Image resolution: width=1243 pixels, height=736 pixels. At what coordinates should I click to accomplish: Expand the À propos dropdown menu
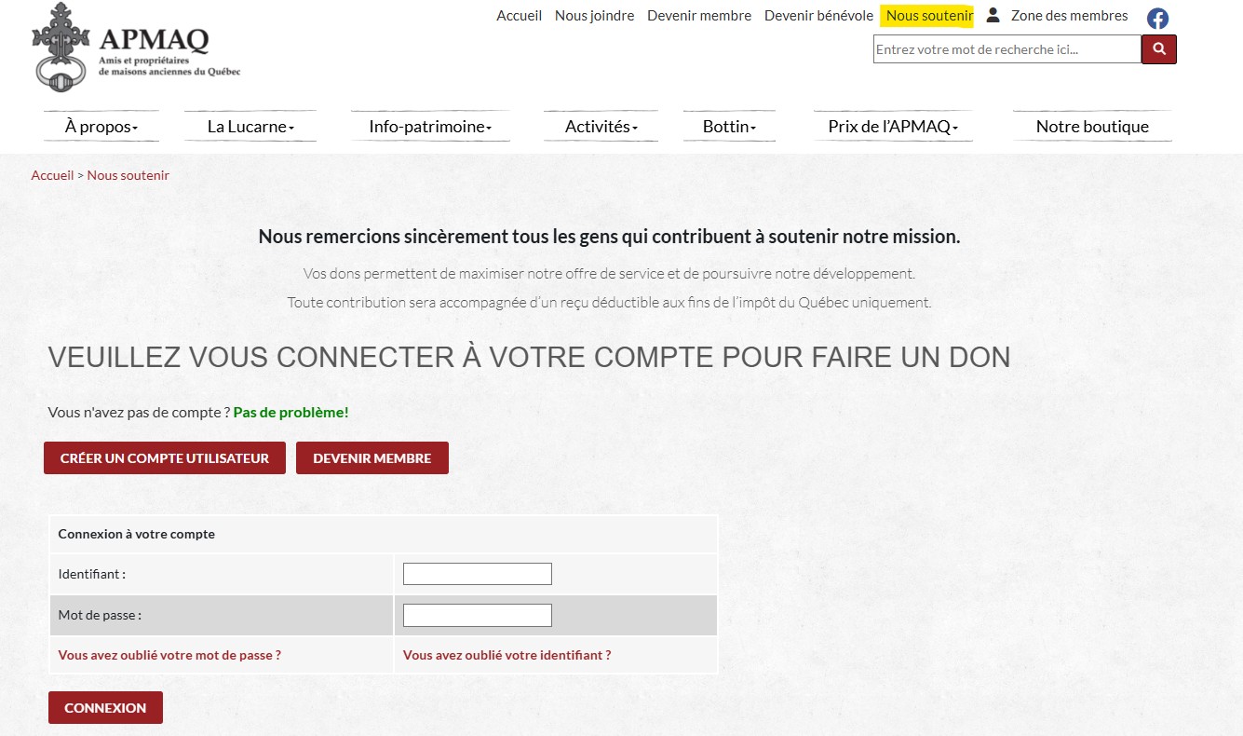[101, 127]
